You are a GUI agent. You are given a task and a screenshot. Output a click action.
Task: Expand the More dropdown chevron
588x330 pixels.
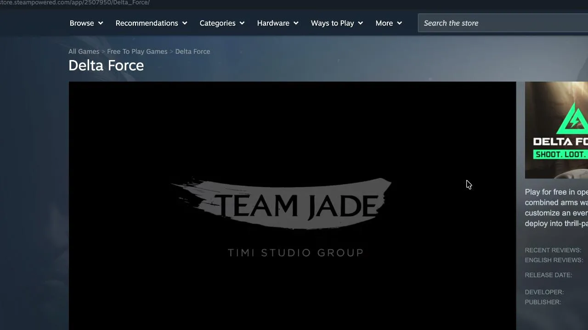[x=400, y=23]
